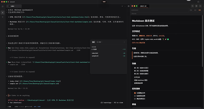The width and height of the screenshot is (204, 109).
Task: Click the token usage count in the status bar
Action: point(37,107)
